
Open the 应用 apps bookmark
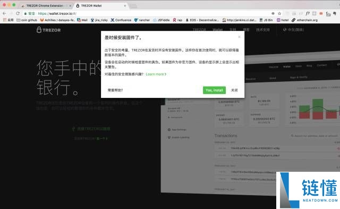click(x=8, y=20)
